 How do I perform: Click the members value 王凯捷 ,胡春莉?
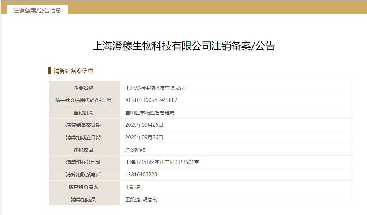pos(141,199)
